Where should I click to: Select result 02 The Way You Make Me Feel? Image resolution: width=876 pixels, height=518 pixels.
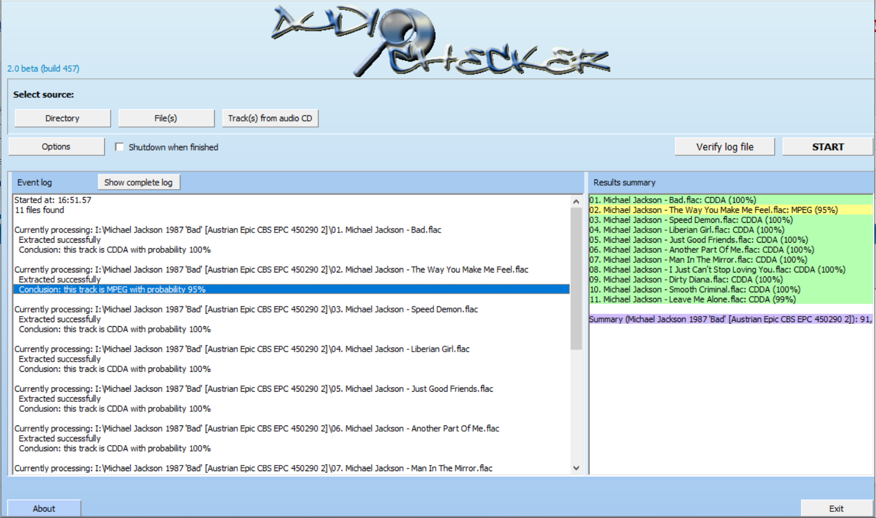coord(731,210)
